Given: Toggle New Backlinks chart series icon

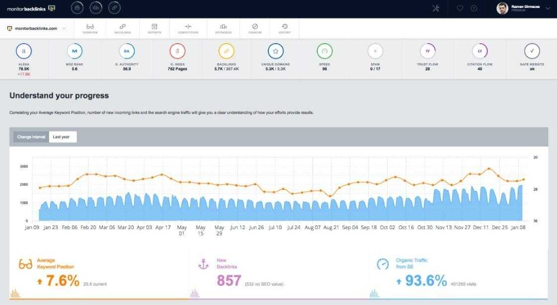Looking at the screenshot, I should pyautogui.click(x=196, y=294).
